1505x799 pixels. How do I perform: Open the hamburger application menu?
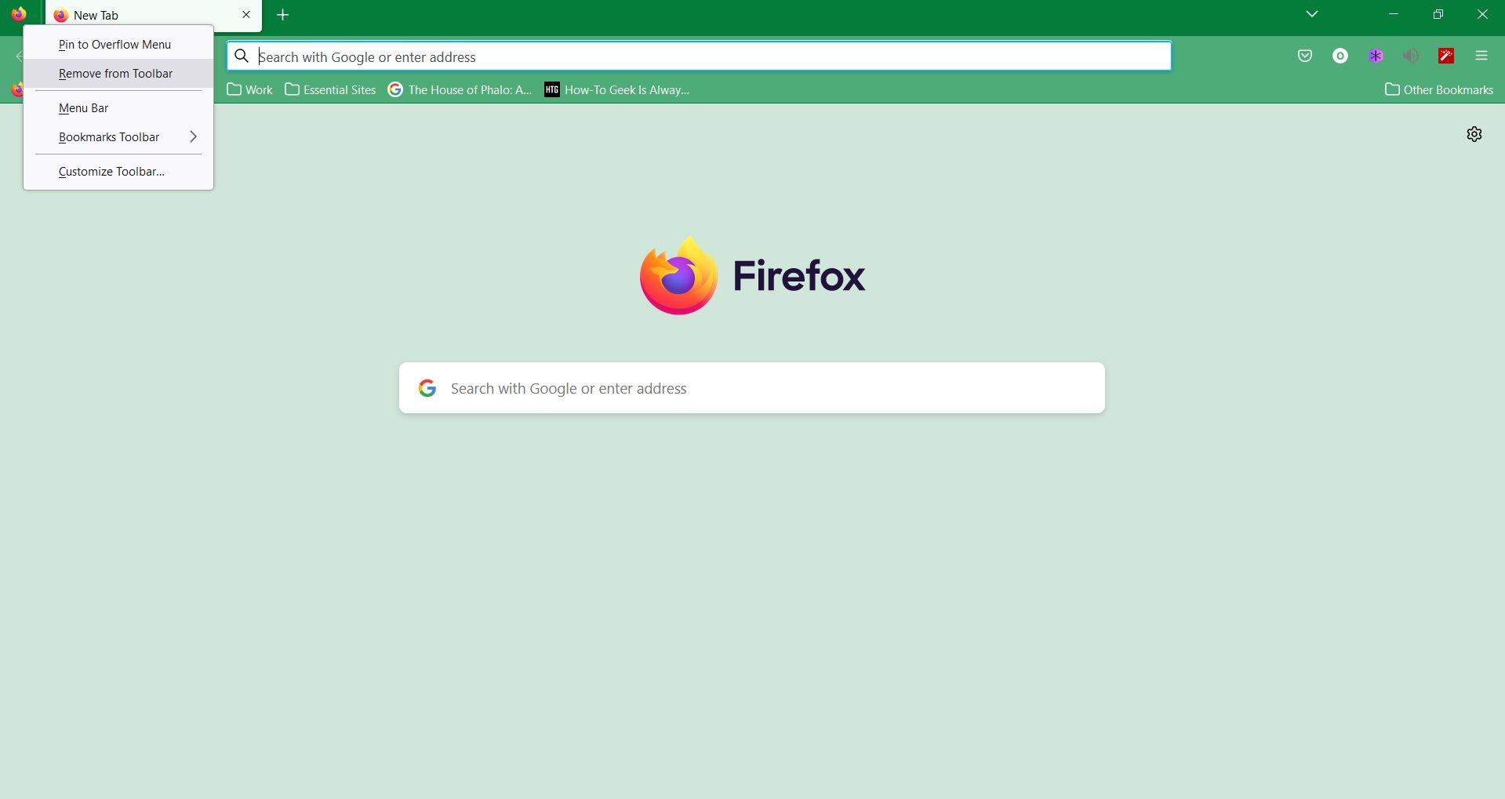[1481, 56]
